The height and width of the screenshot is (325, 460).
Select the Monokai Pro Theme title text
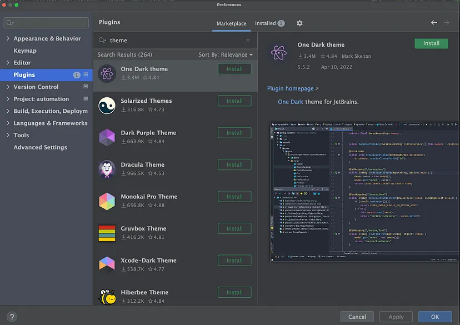click(x=149, y=197)
